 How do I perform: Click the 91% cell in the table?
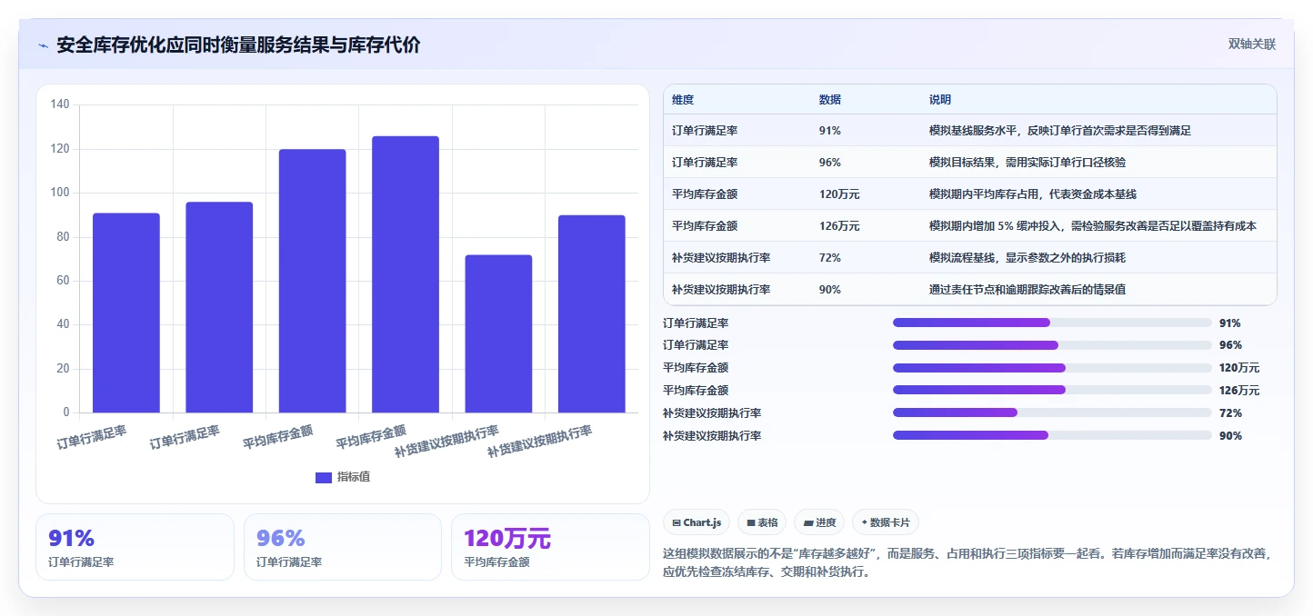[830, 131]
